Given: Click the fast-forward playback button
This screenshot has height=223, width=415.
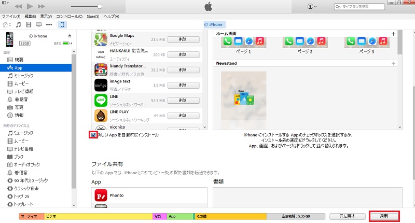Looking at the screenshot, I should [x=41, y=6].
